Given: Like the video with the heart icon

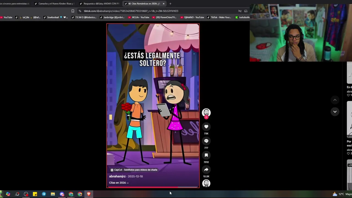Looking at the screenshot, I should pos(206,127).
